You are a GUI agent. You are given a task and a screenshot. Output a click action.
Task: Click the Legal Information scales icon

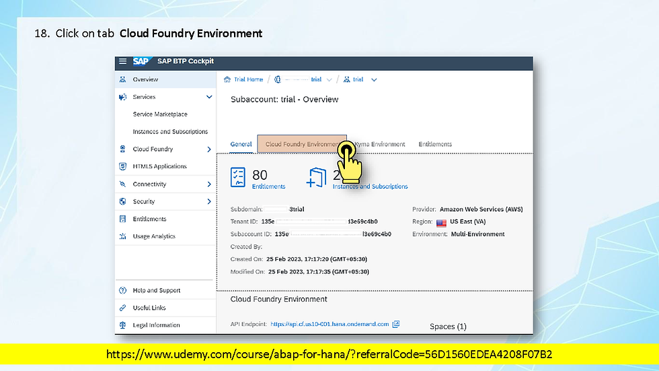(122, 325)
